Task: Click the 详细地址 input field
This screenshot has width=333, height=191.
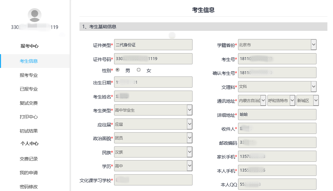Action: point(277,115)
